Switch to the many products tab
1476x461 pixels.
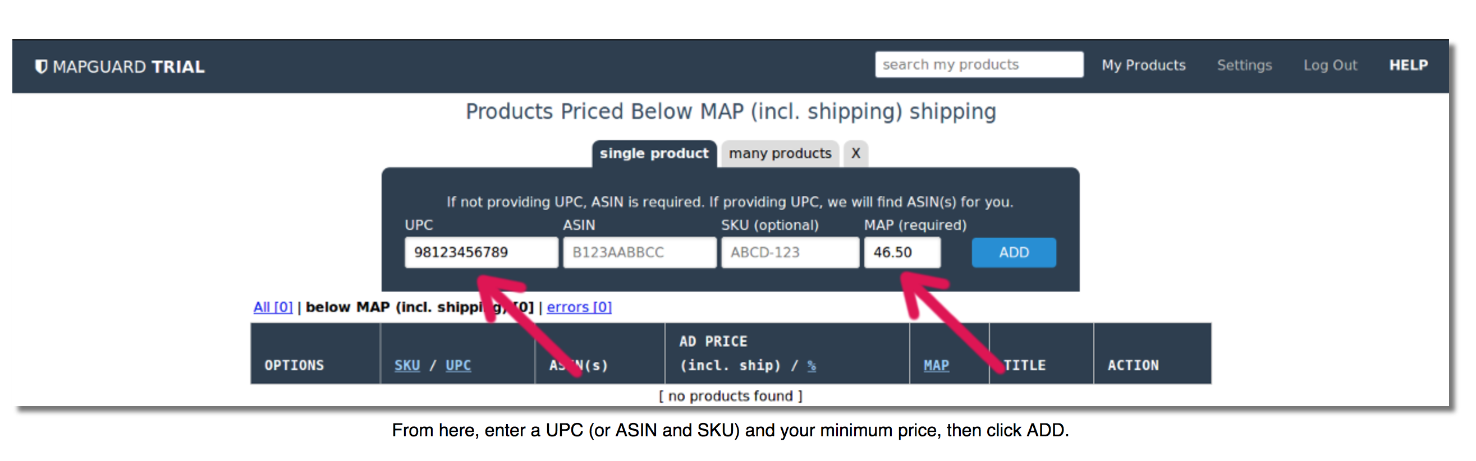780,154
